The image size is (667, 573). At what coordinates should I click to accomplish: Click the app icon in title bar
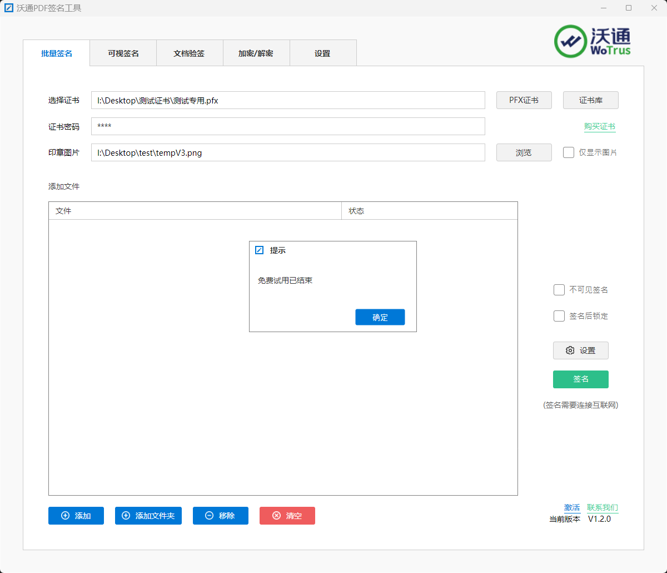tap(9, 8)
